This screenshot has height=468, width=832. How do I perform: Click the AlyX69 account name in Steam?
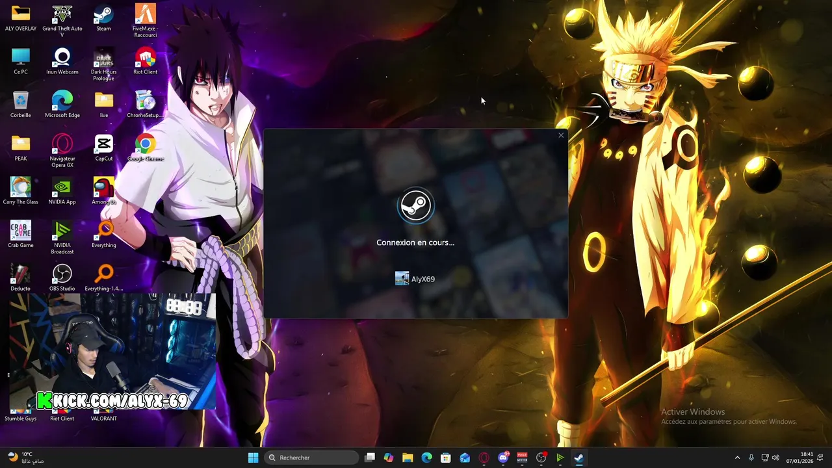(x=423, y=279)
